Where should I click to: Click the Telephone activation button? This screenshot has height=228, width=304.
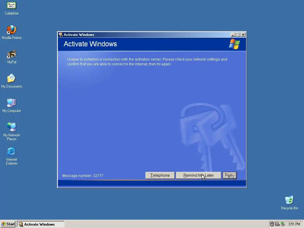pos(160,175)
